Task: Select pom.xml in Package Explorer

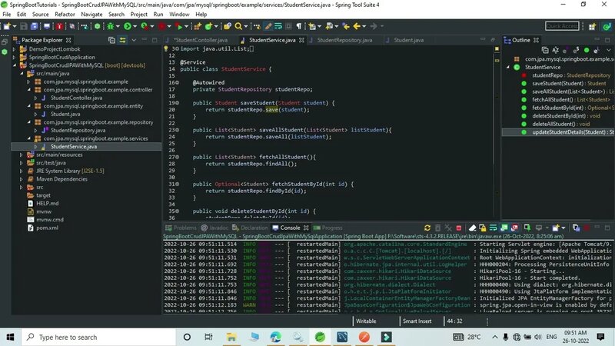Action: (x=47, y=228)
